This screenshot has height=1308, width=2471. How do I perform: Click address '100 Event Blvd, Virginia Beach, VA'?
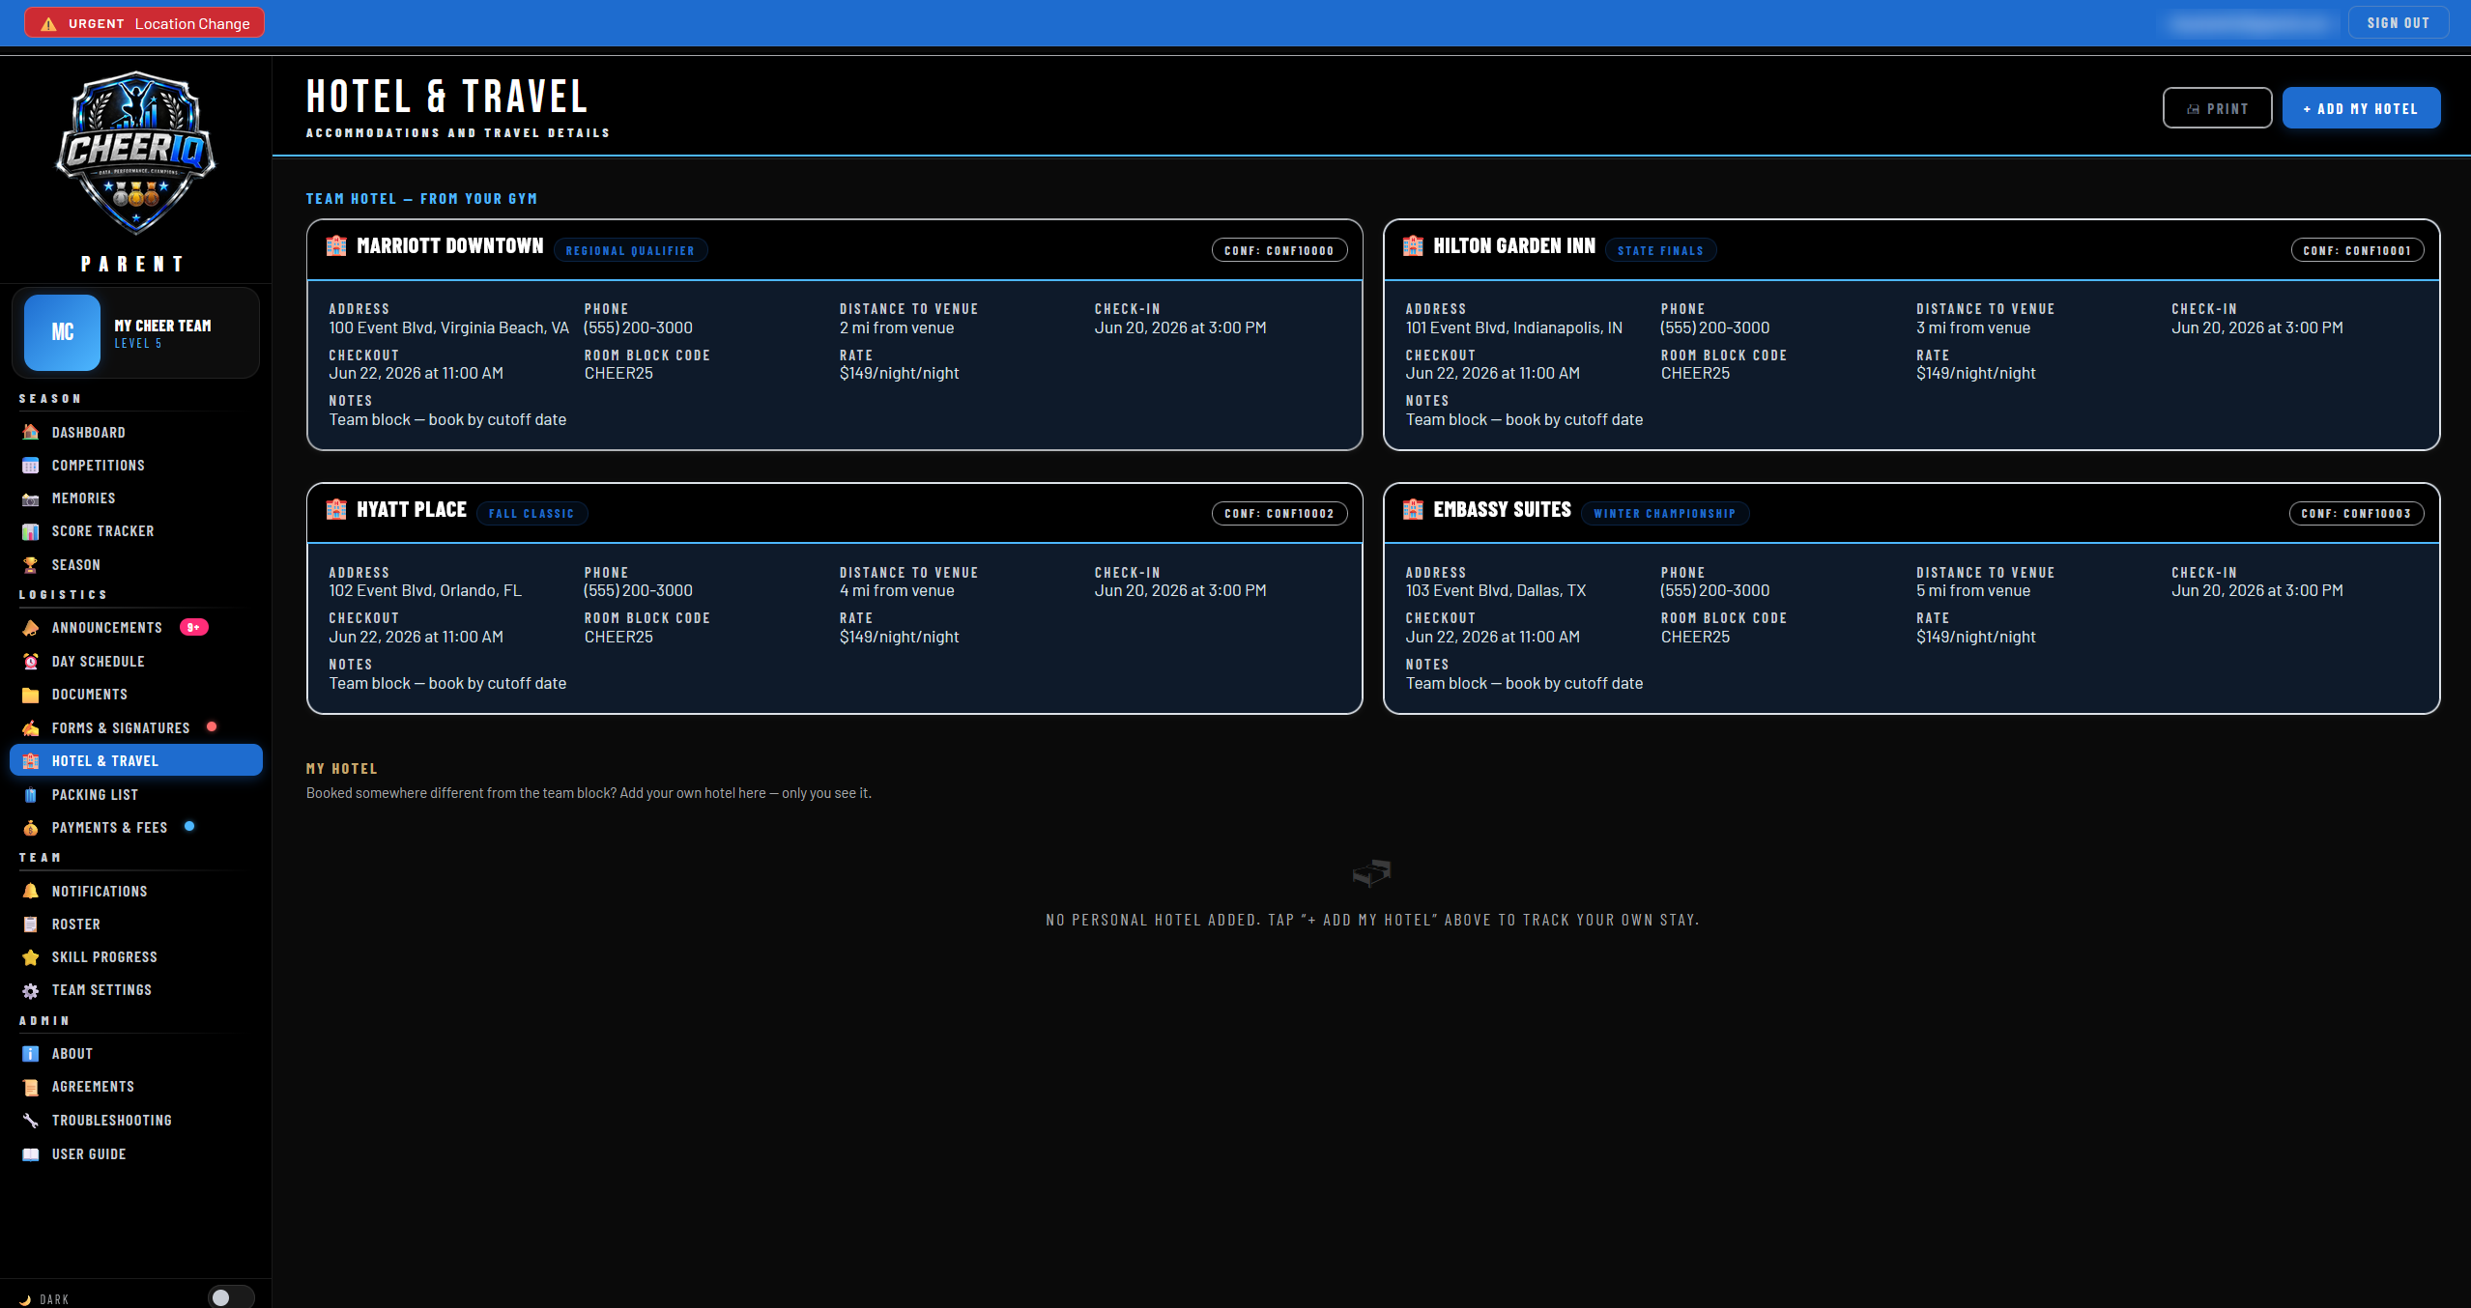[448, 327]
